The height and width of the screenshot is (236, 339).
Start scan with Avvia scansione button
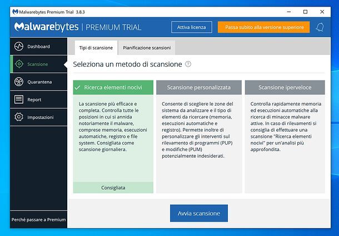[x=199, y=213]
